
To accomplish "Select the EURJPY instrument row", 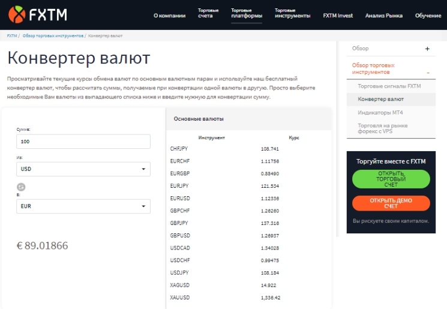I will (248, 186).
